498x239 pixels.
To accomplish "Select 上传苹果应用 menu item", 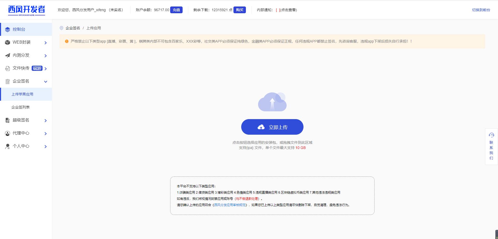I will tap(22, 94).
